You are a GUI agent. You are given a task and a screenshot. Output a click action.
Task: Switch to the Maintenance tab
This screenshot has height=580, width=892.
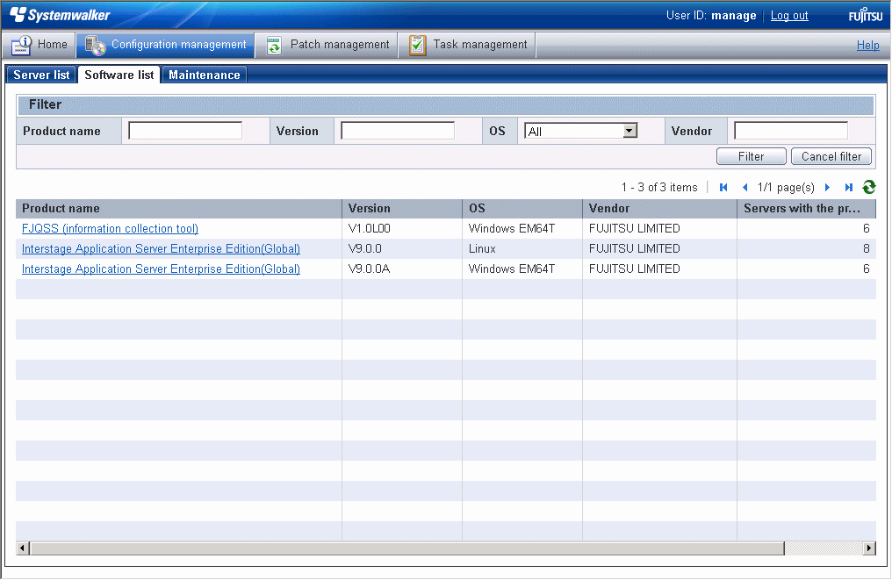(205, 75)
